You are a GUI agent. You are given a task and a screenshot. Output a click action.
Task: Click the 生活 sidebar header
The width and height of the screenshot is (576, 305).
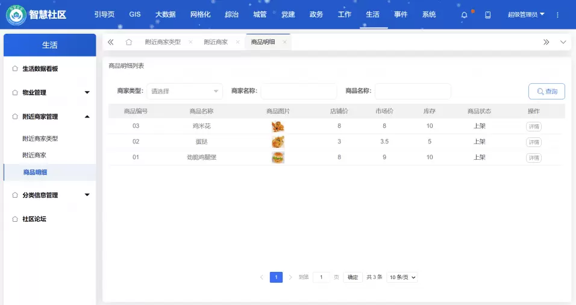click(x=49, y=45)
